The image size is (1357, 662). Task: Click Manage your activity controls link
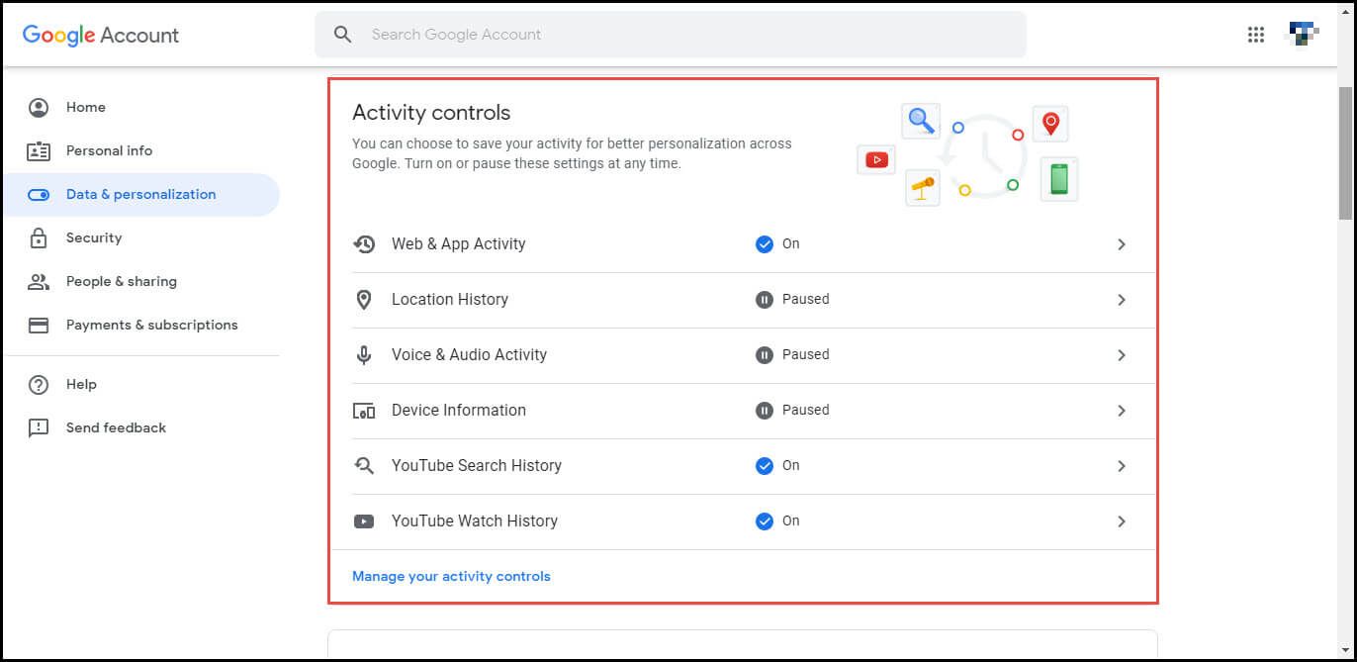click(x=451, y=576)
